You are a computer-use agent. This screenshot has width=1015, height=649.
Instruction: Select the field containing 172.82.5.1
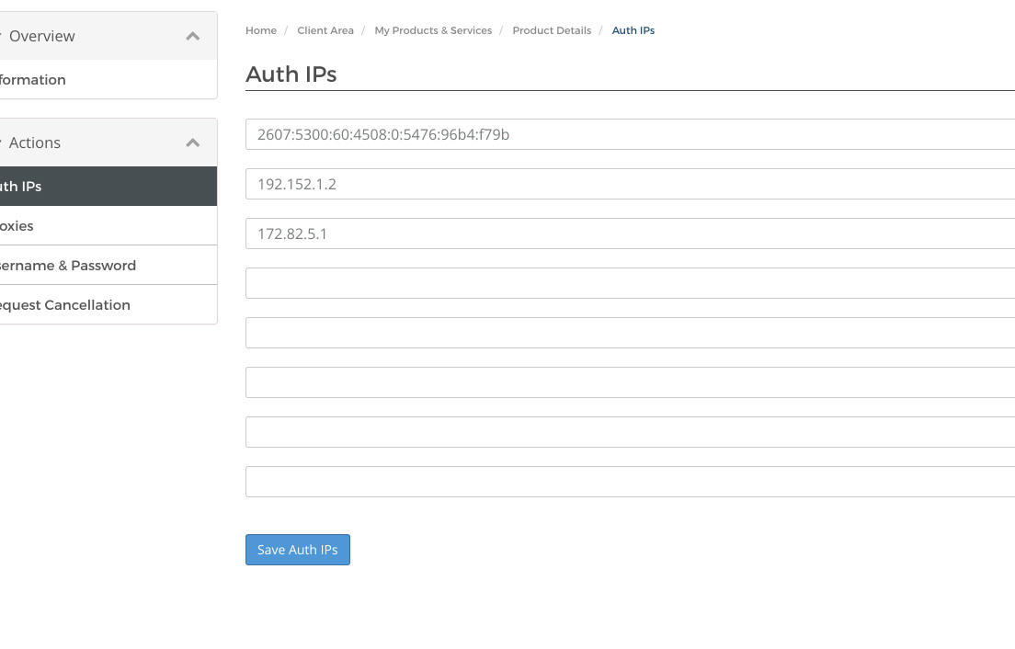tap(630, 233)
